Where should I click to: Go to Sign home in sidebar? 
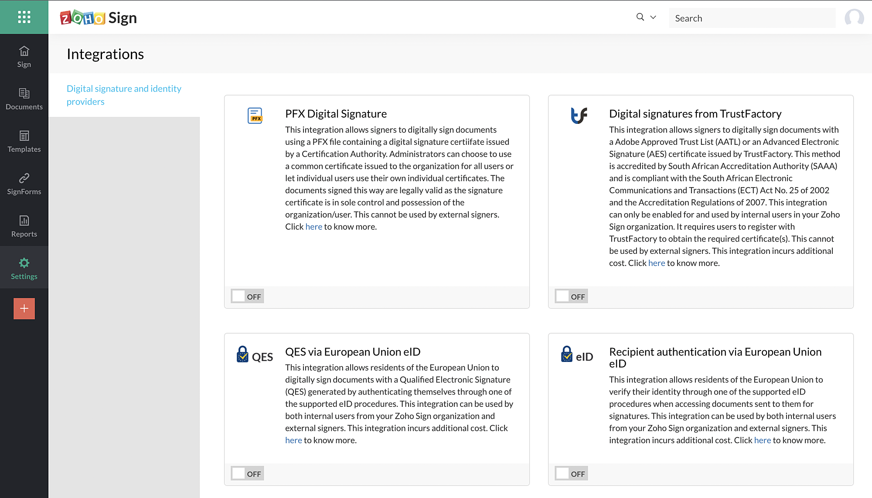[x=24, y=57]
